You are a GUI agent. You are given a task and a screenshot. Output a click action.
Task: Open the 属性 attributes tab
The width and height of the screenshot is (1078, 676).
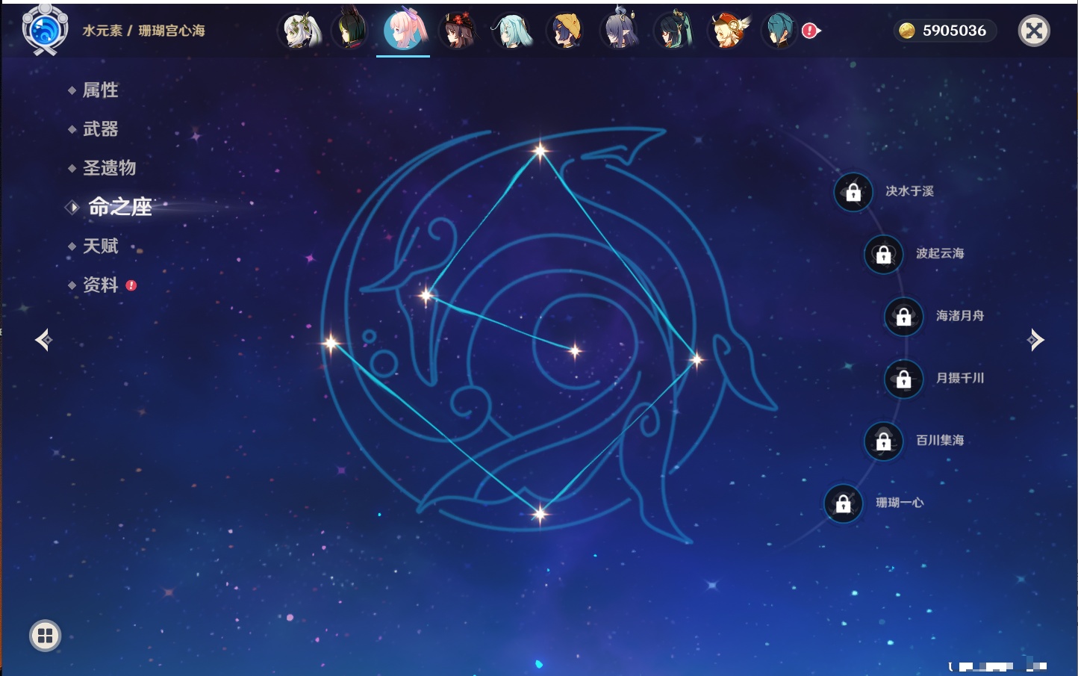100,90
